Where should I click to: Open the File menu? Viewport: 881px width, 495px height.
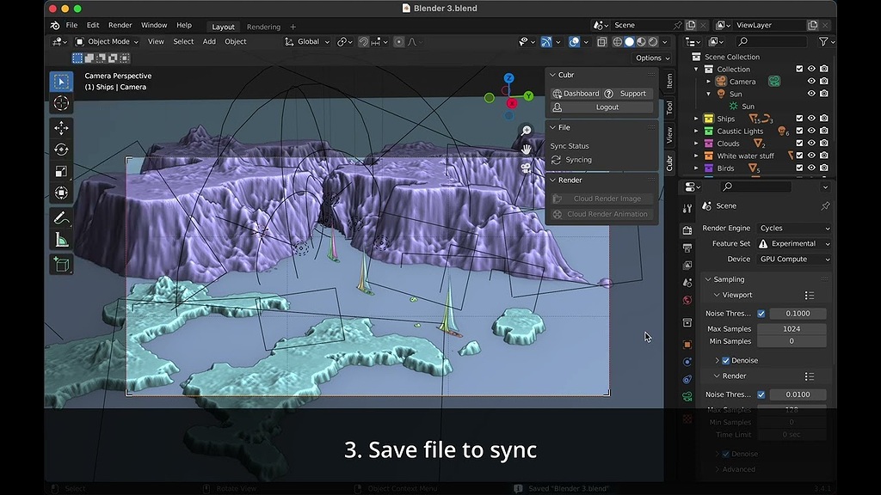(72, 25)
